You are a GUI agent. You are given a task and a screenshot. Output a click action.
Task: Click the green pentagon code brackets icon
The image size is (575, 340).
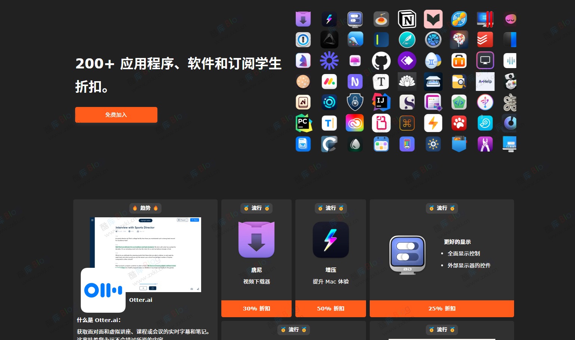(x=459, y=102)
